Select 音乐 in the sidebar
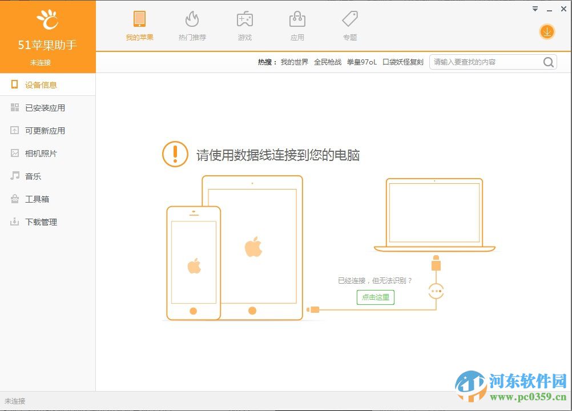572x411 pixels. tap(32, 176)
